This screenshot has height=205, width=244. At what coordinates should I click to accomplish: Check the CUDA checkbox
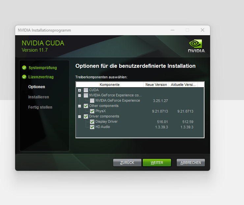[86, 90]
